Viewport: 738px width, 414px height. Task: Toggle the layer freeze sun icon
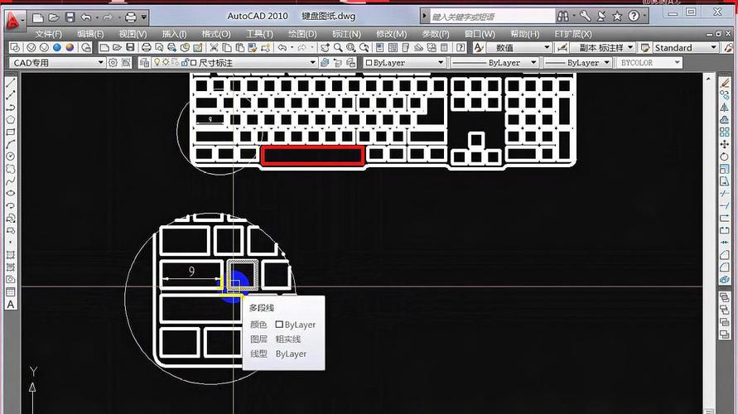pyautogui.click(x=166, y=63)
